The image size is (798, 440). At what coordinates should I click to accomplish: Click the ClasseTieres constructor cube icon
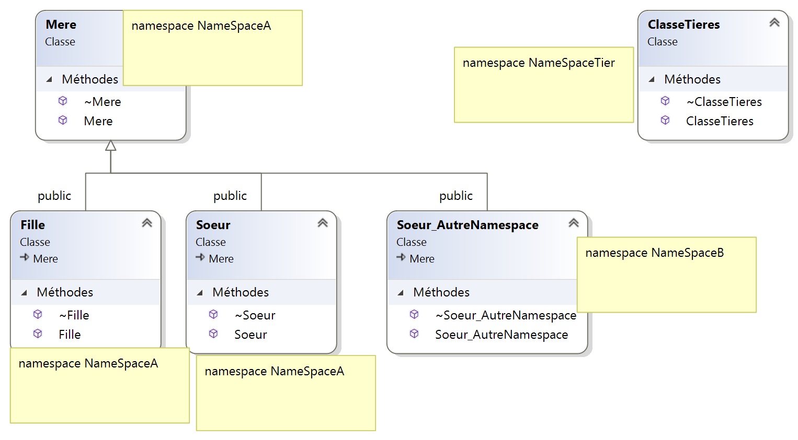(x=665, y=120)
